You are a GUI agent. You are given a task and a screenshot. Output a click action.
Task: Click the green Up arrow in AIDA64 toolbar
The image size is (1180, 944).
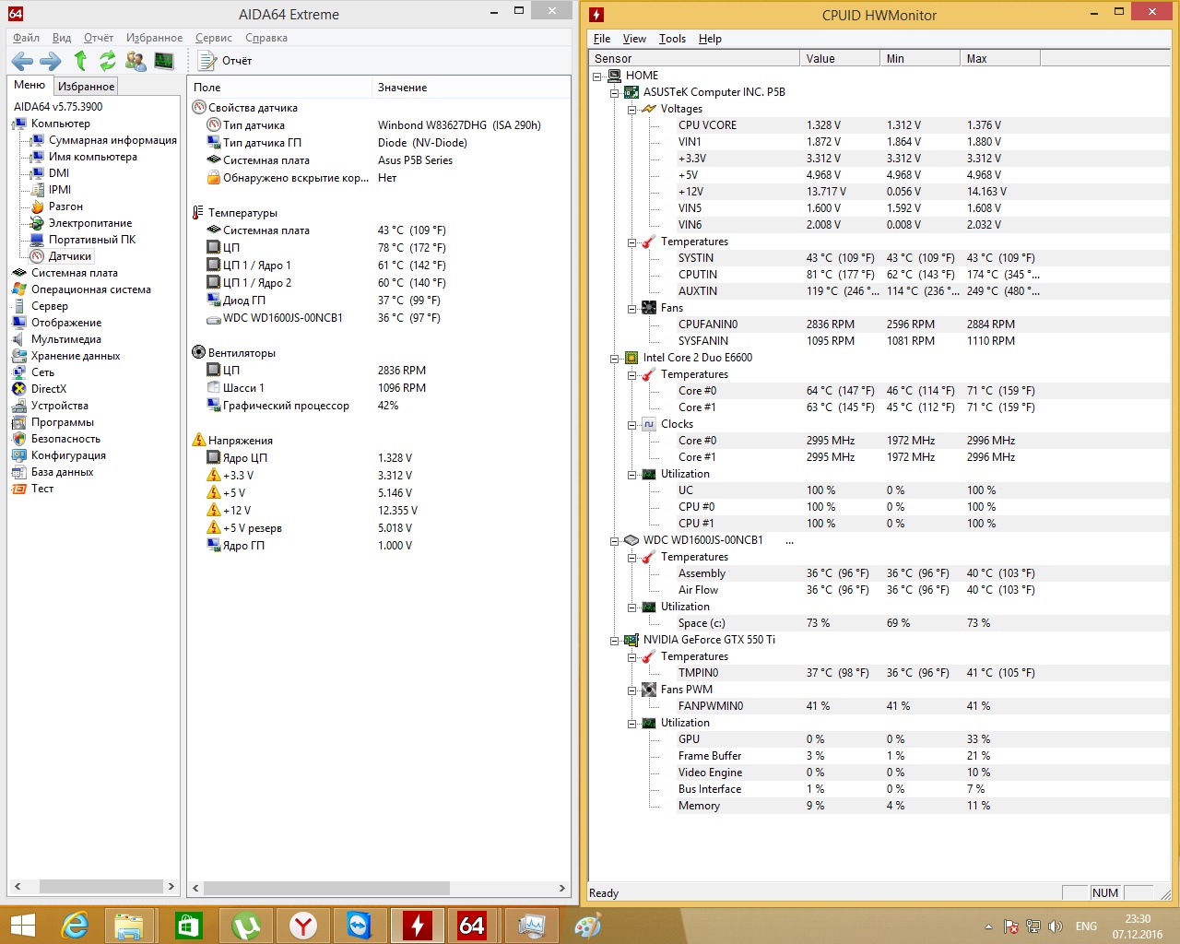[81, 61]
